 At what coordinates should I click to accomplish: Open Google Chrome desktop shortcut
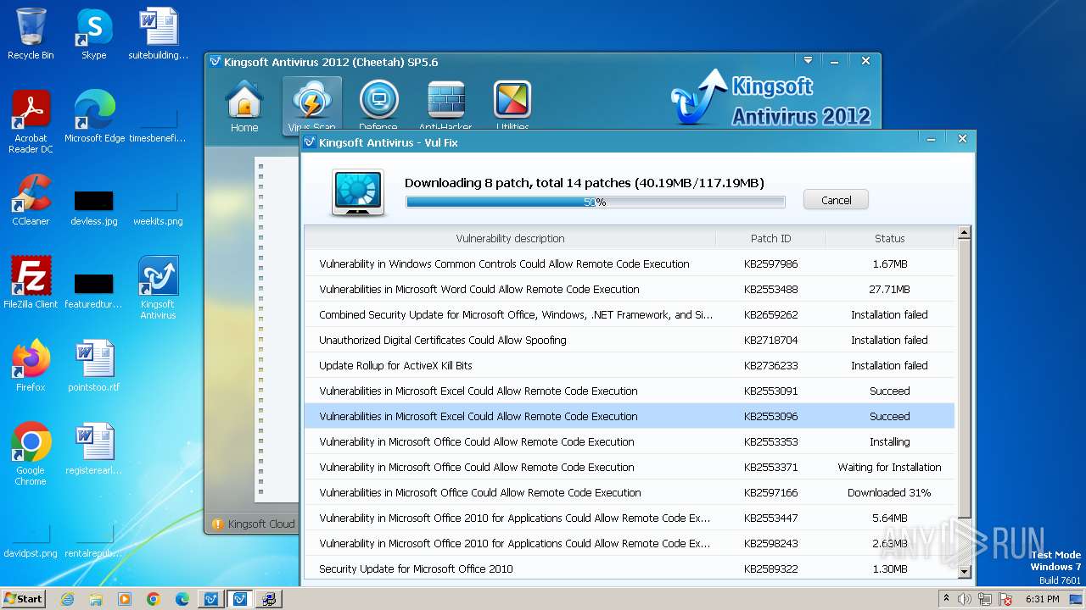point(31,454)
